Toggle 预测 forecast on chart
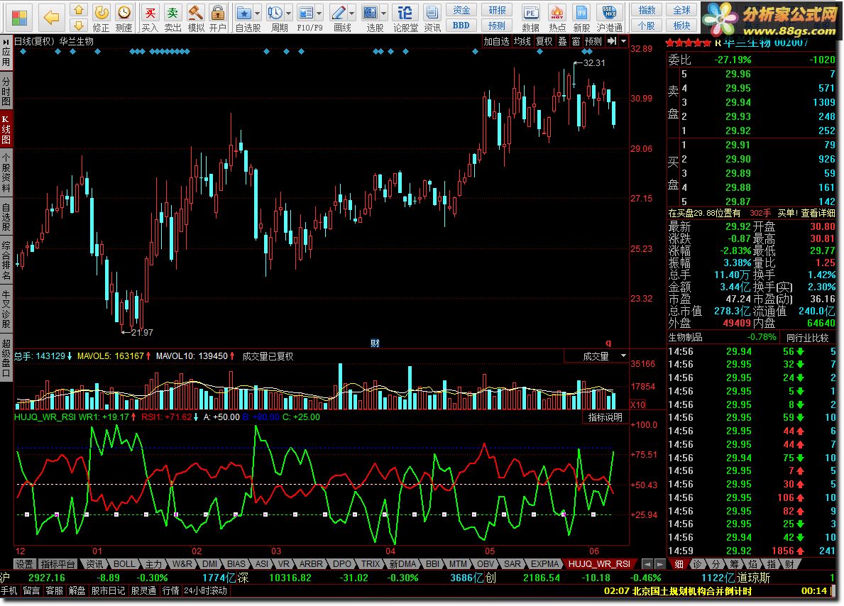Screen dimensions: 844x606 point(593,41)
